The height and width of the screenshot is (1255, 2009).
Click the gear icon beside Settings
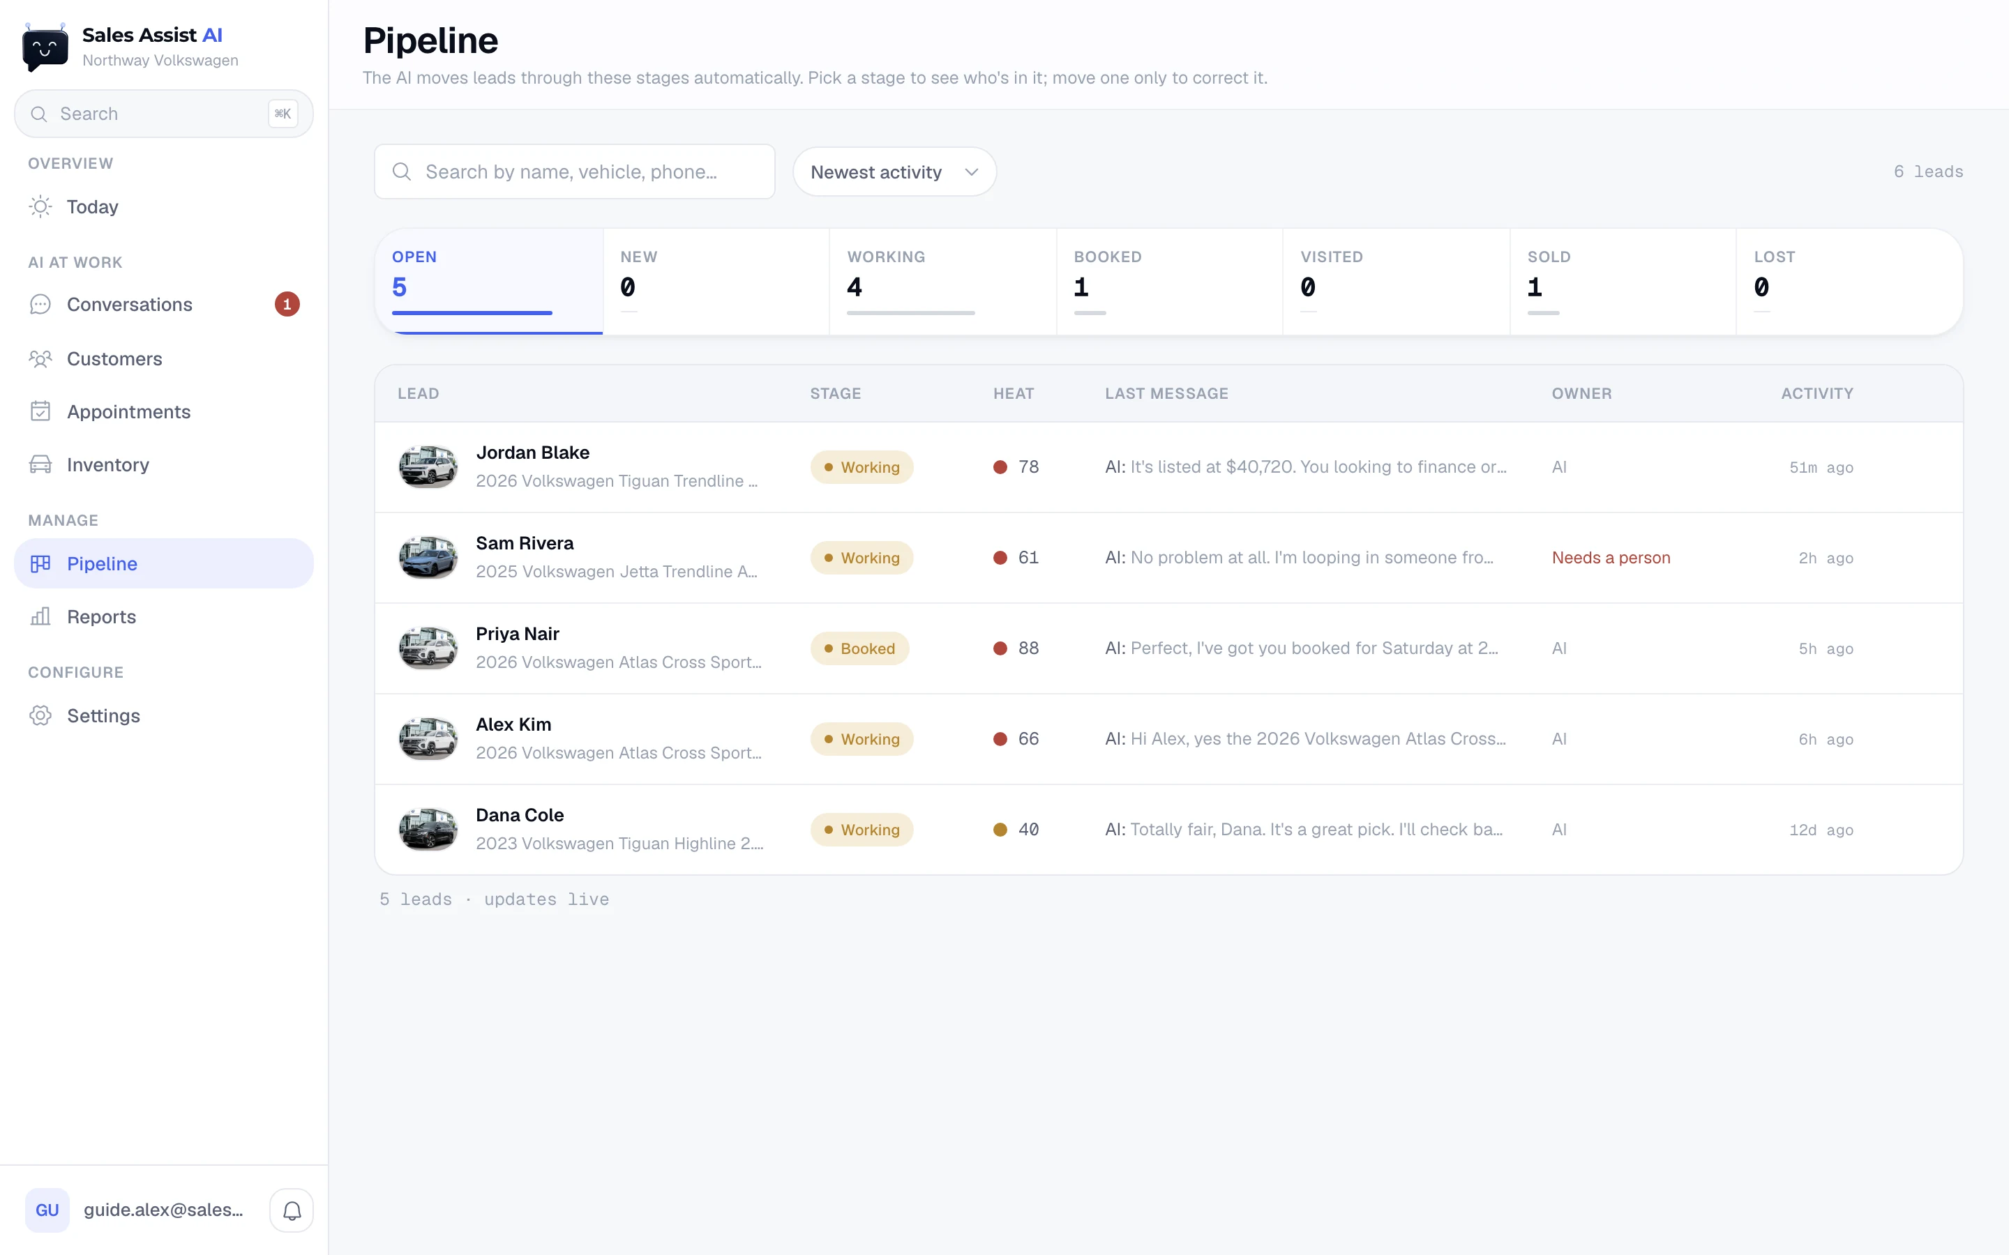40,715
